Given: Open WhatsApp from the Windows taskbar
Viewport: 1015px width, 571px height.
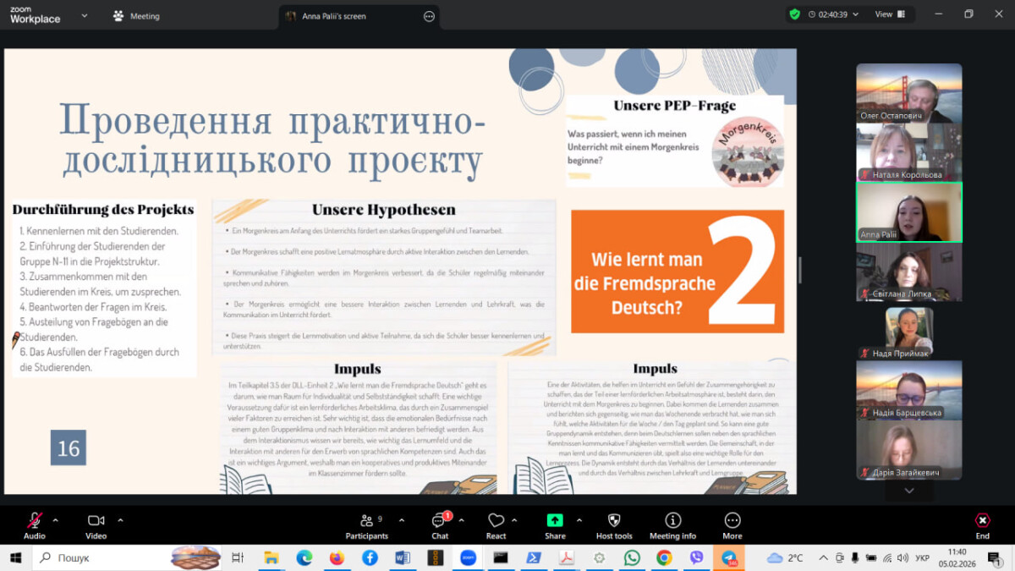Looking at the screenshot, I should tap(632, 558).
